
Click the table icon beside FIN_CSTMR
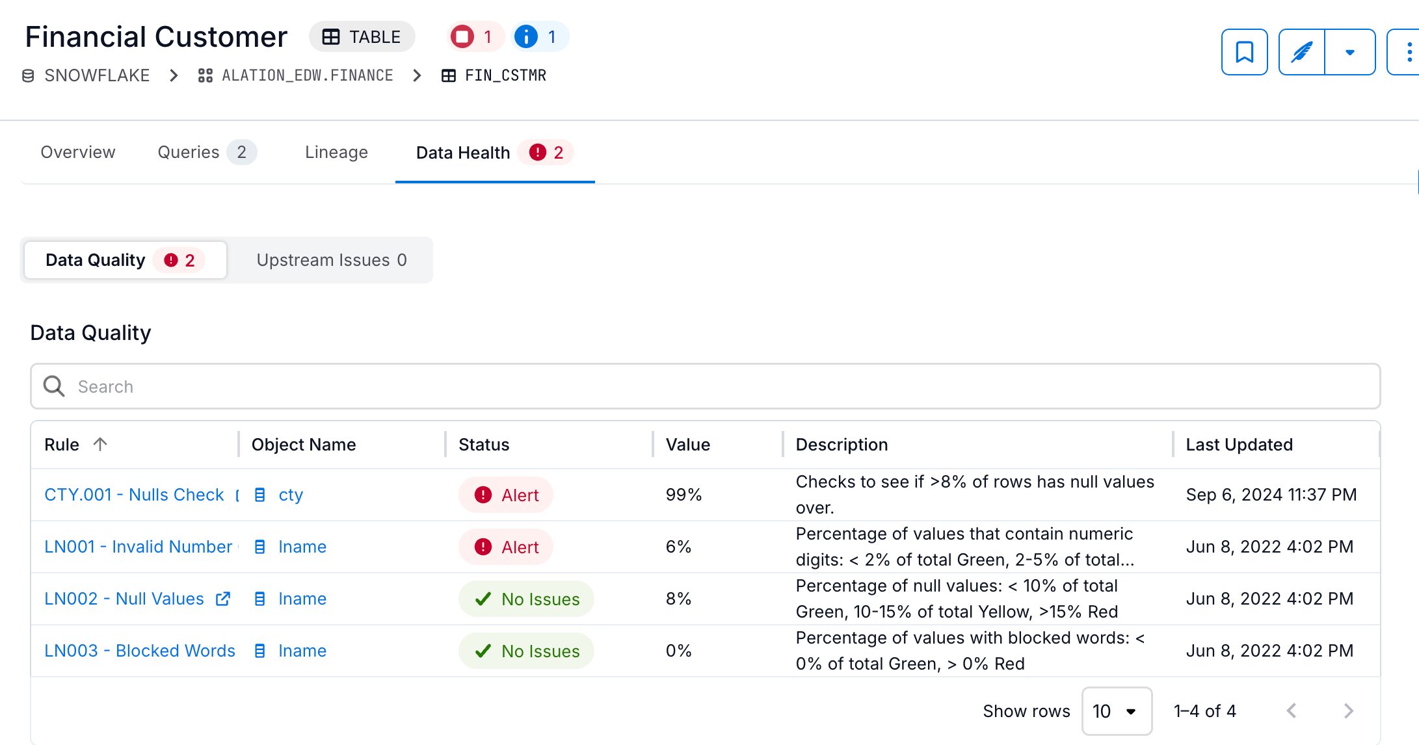(x=448, y=75)
